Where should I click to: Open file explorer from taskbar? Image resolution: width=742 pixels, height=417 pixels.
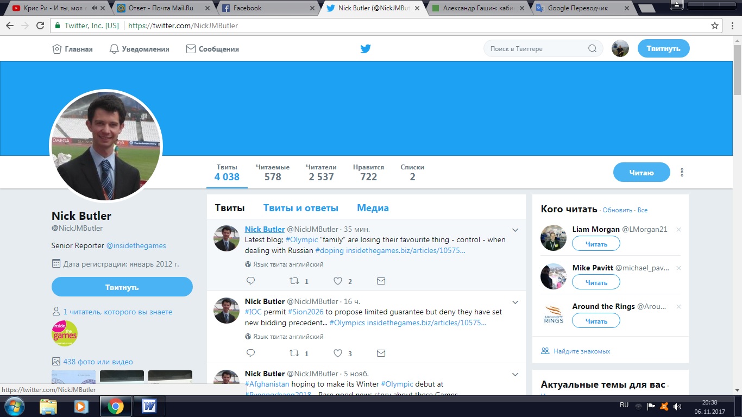[x=48, y=406]
